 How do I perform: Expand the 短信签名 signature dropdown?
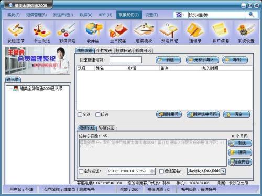tap(223, 171)
